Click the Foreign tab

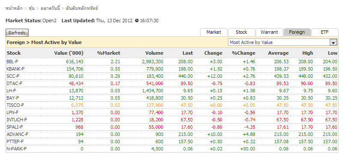click(297, 32)
